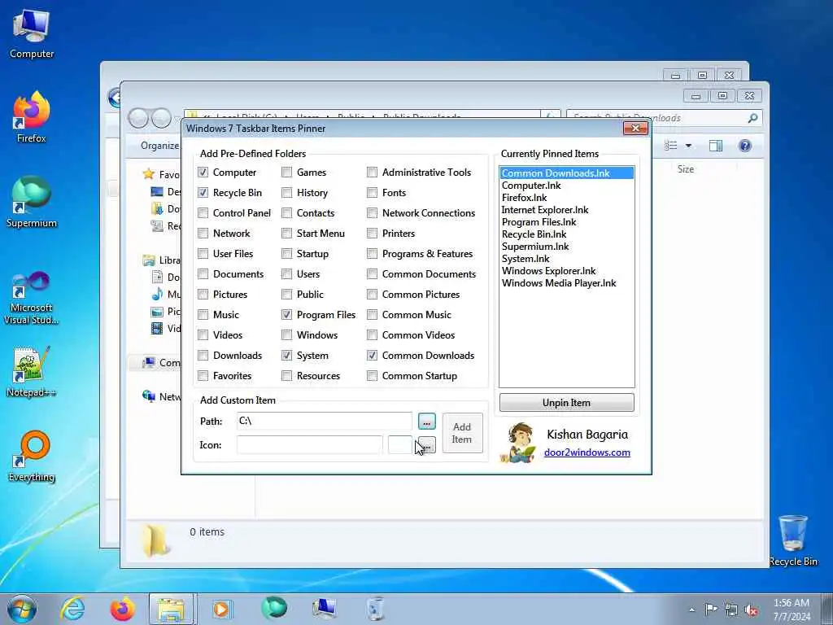Launch Internet Explorer from the taskbar
The width and height of the screenshot is (833, 625).
tap(72, 609)
